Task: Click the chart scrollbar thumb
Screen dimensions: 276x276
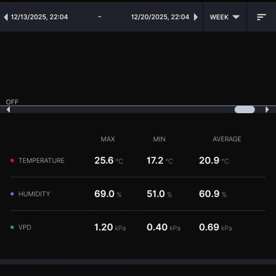Action: [x=245, y=110]
